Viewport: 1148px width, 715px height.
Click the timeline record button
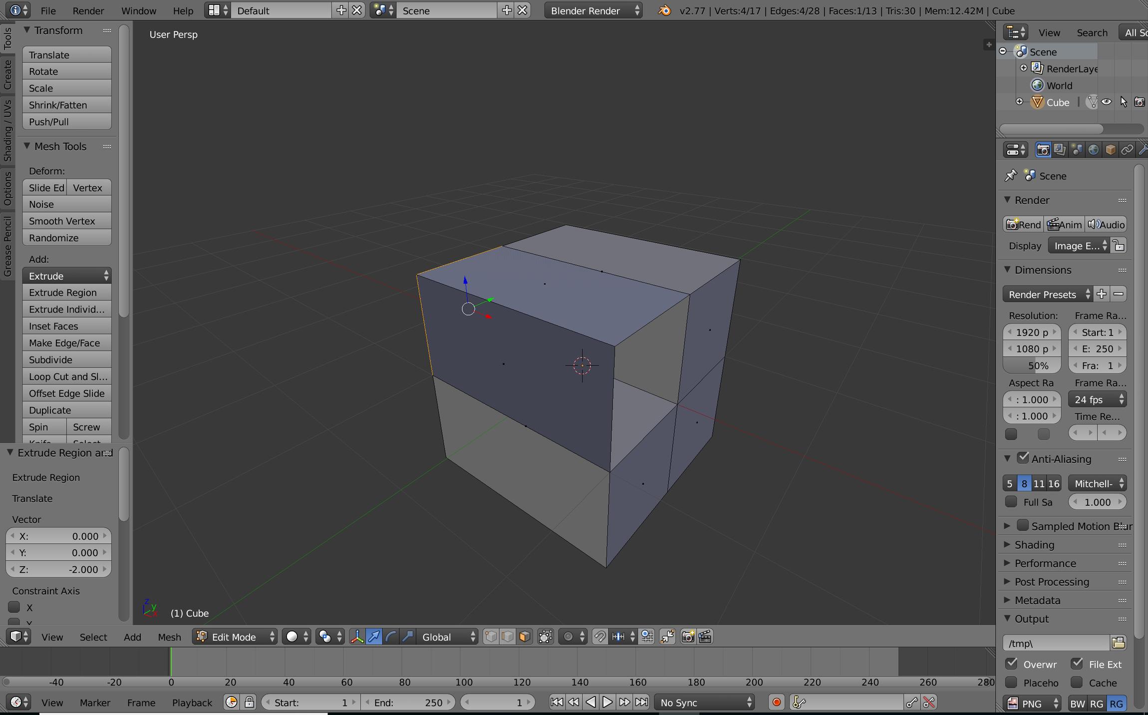tap(777, 703)
